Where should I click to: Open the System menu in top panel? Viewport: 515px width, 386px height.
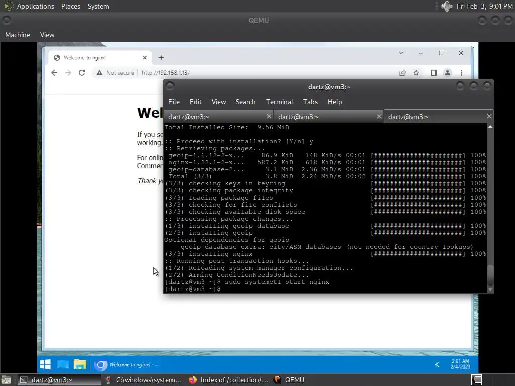(98, 6)
